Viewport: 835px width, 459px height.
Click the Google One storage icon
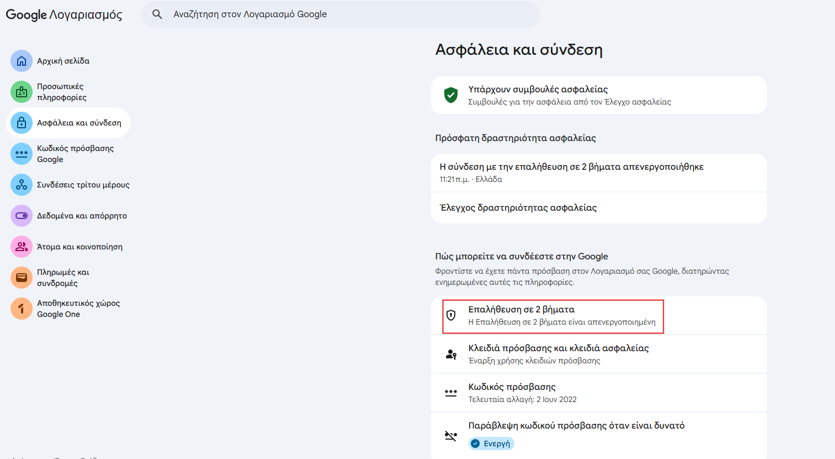coord(22,309)
